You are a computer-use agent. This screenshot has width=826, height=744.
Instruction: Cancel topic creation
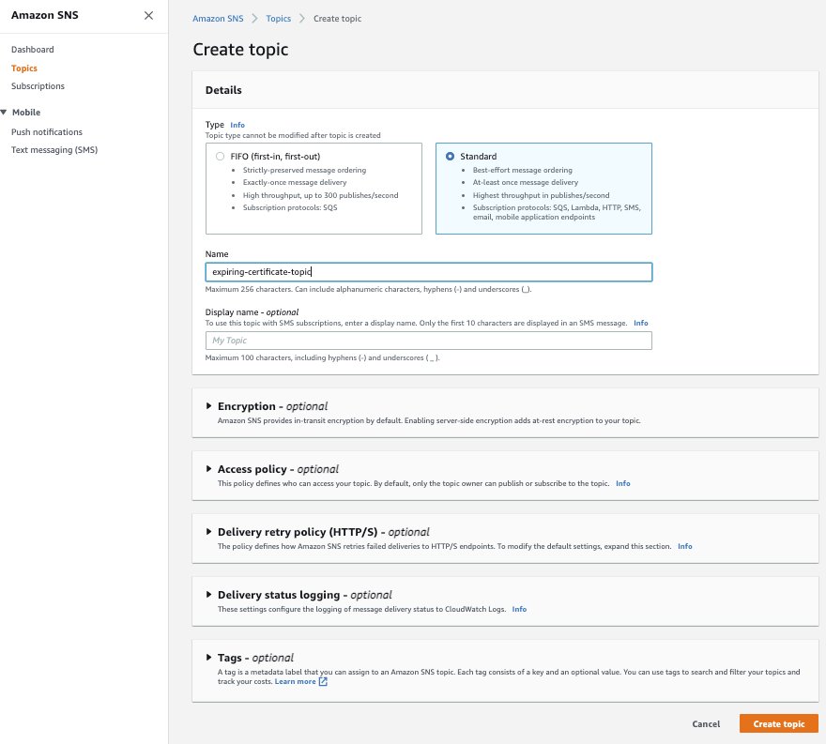706,723
